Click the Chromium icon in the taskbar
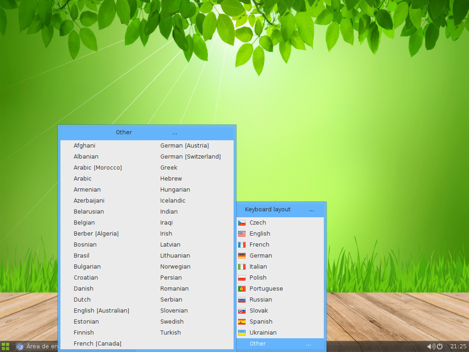This screenshot has height=352, width=469. pyautogui.click(x=20, y=346)
